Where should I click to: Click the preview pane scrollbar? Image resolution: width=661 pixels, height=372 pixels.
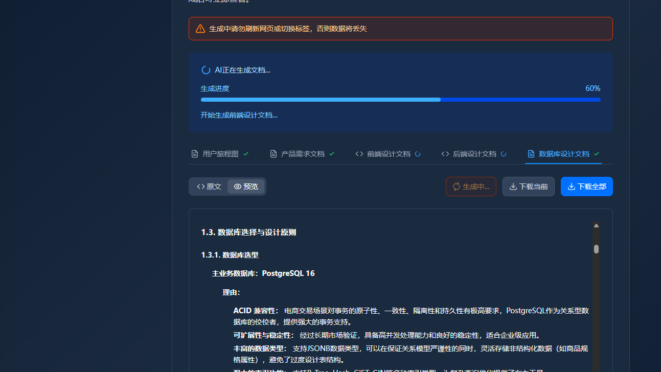pos(596,249)
